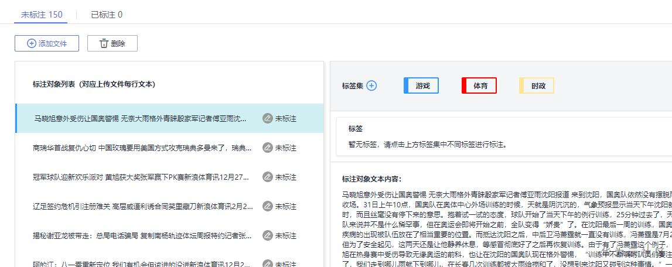Click the 标签集 label text
This screenshot has height=267, width=672.
[x=353, y=85]
